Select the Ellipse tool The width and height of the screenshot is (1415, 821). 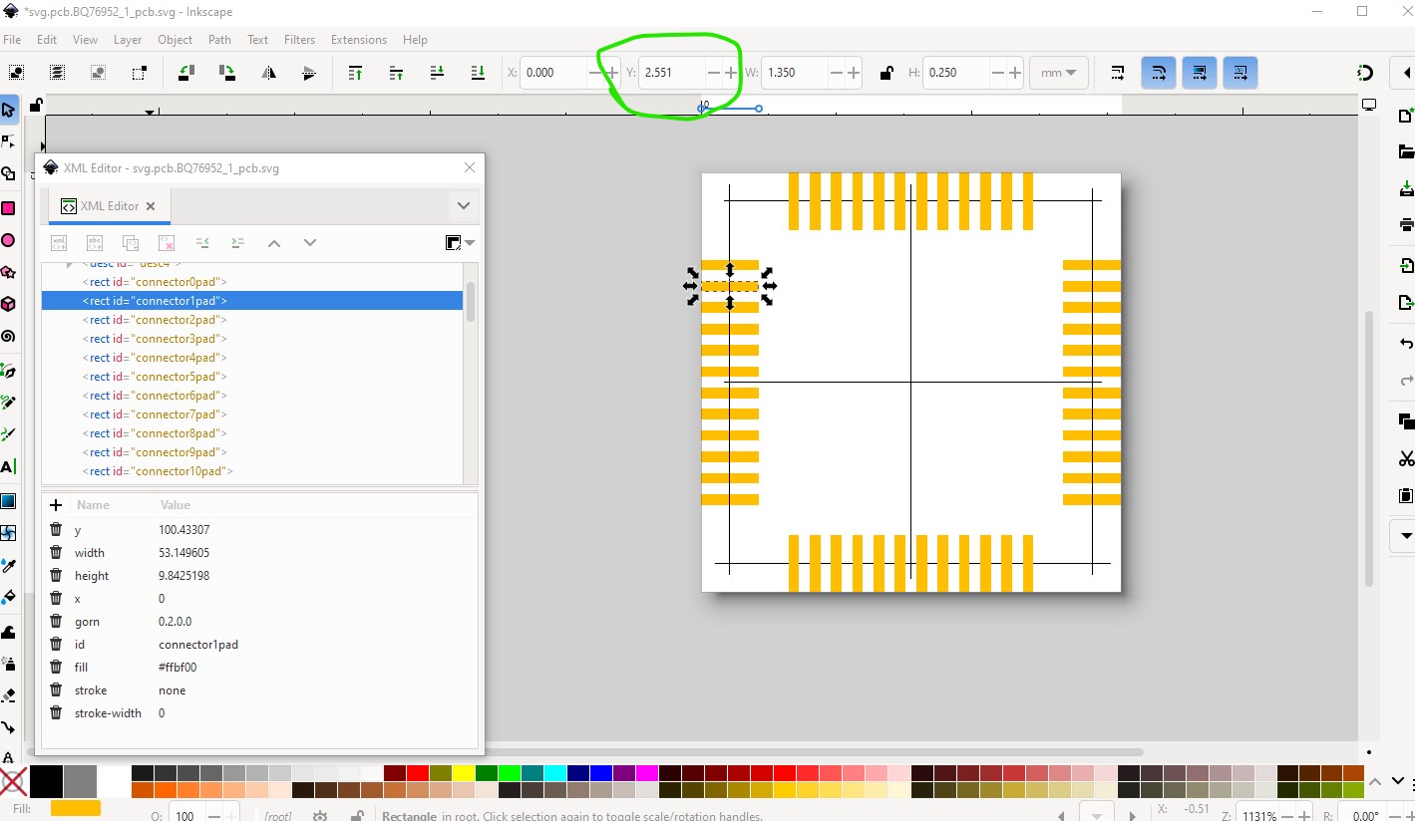(x=8, y=240)
